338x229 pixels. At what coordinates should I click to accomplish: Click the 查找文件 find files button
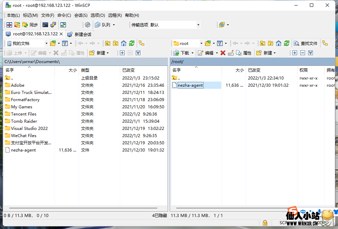306,44
